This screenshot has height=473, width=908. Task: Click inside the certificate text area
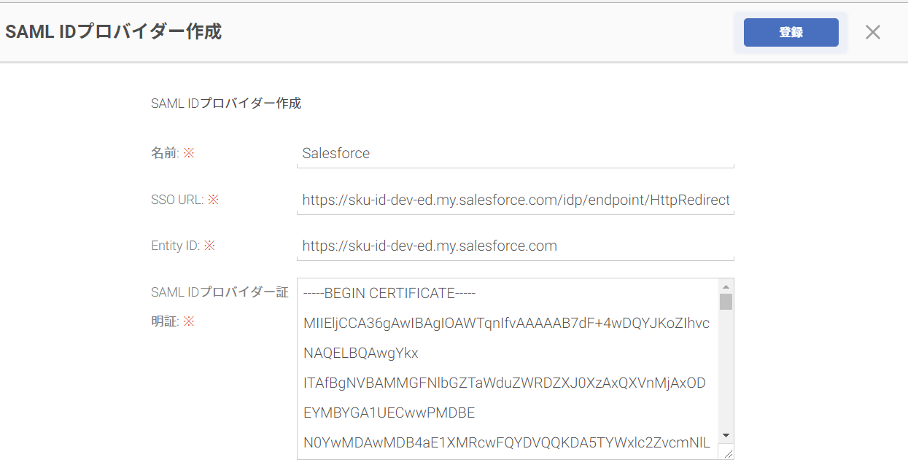[508, 369]
